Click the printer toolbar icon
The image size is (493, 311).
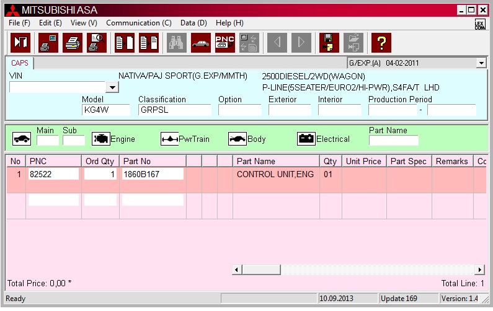pos(73,43)
